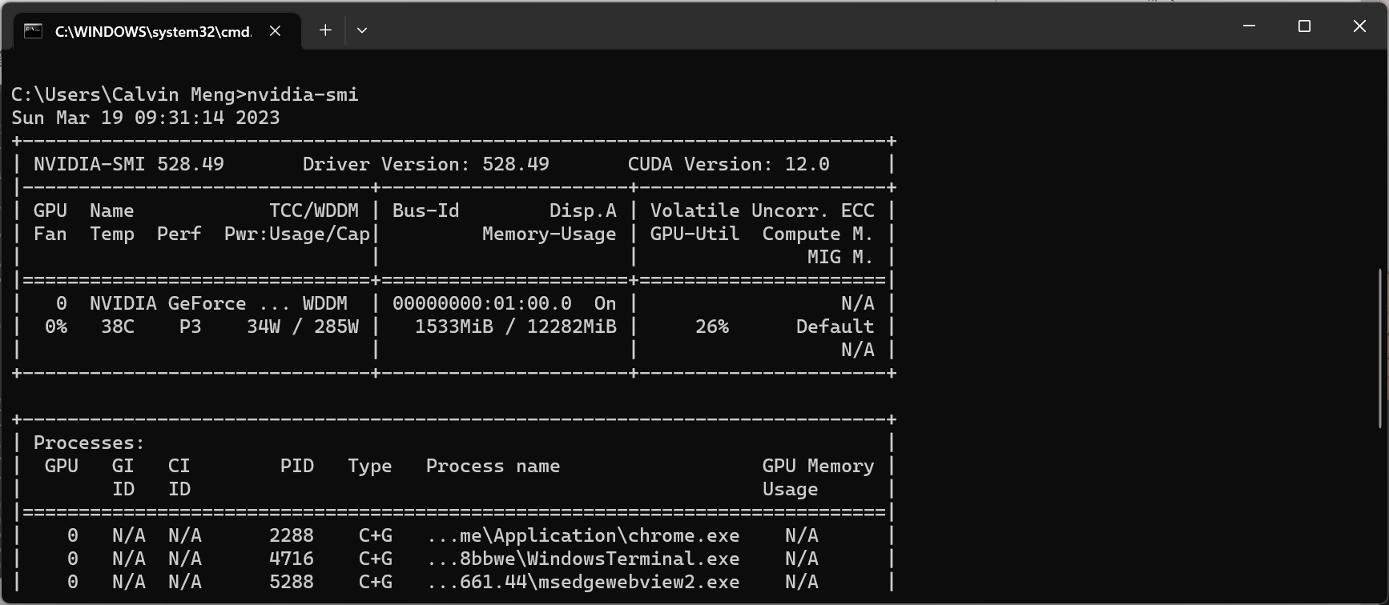Click the WindowsTerminal.exe process name
Viewport: 1389px width, 605px height.
pos(583,559)
